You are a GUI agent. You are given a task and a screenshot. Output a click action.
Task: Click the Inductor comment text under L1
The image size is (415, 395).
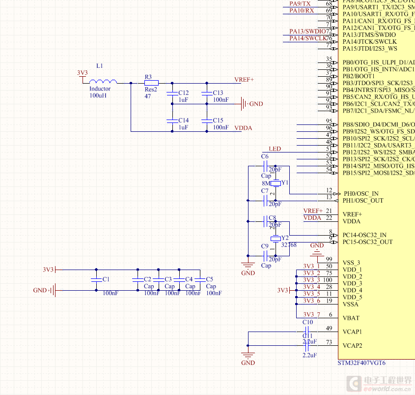100,89
